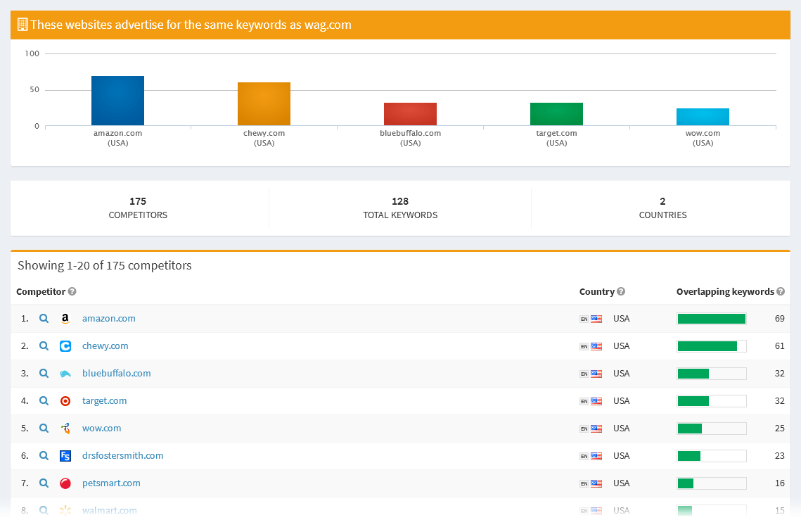Click the orange chewy.com bar in the chart

click(264, 103)
